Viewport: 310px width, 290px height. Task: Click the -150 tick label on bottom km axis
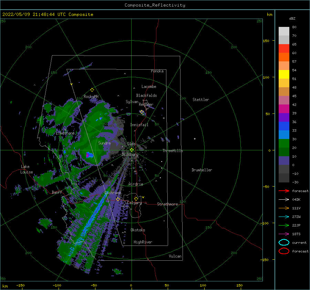click(20, 285)
